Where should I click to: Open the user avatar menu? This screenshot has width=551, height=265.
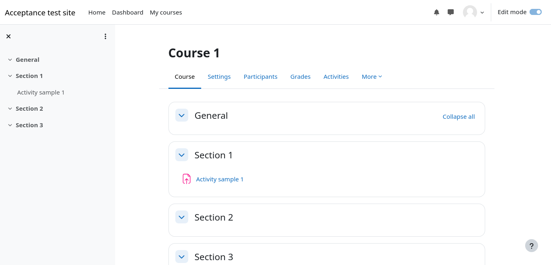click(x=473, y=12)
